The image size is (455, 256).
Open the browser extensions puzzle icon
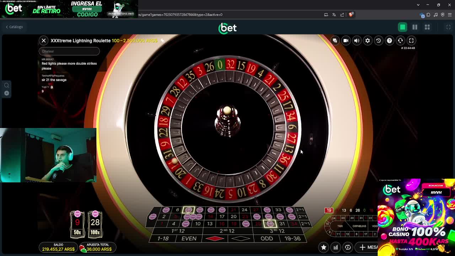point(428,15)
